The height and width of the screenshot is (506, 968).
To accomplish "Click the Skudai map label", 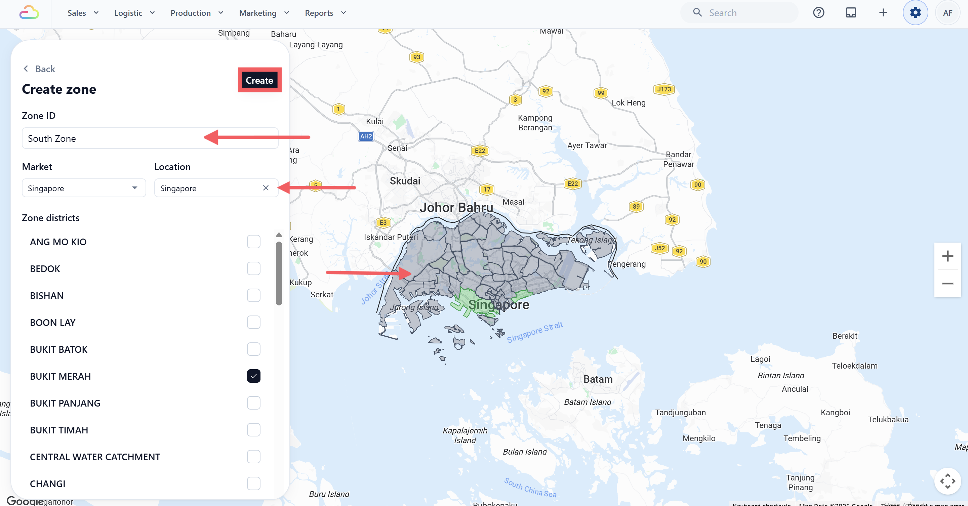I will [405, 181].
